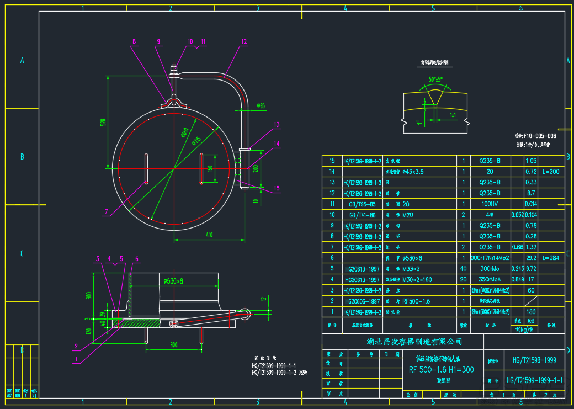574x409 pixels.
Task: Select the 4级 material cell in row 10
Action: coord(490,215)
